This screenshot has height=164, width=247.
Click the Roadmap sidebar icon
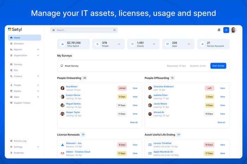coord(11,153)
